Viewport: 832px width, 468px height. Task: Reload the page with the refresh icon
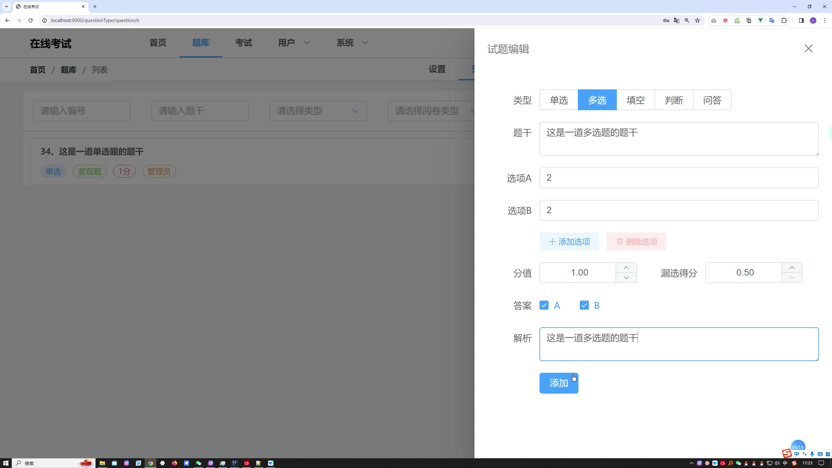[31, 20]
